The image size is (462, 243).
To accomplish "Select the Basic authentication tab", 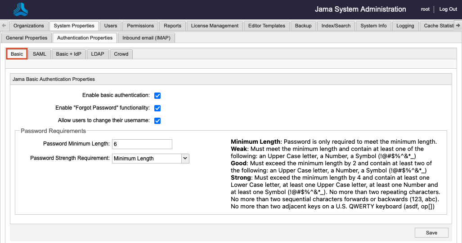I will (x=17, y=54).
